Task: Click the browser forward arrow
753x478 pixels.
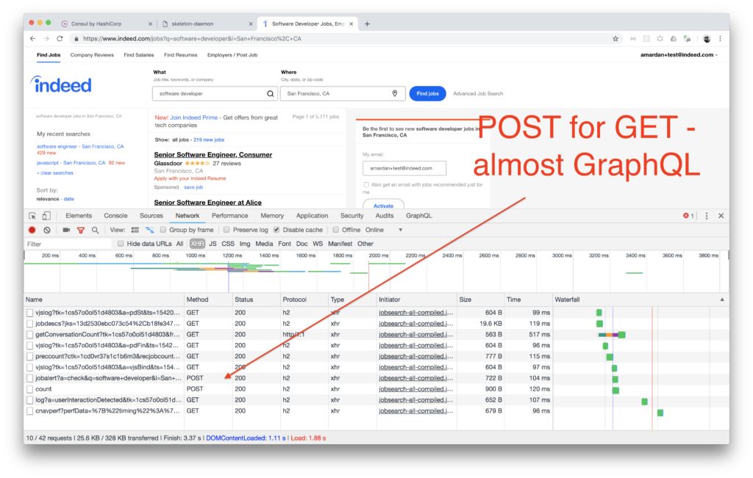Action: point(46,39)
